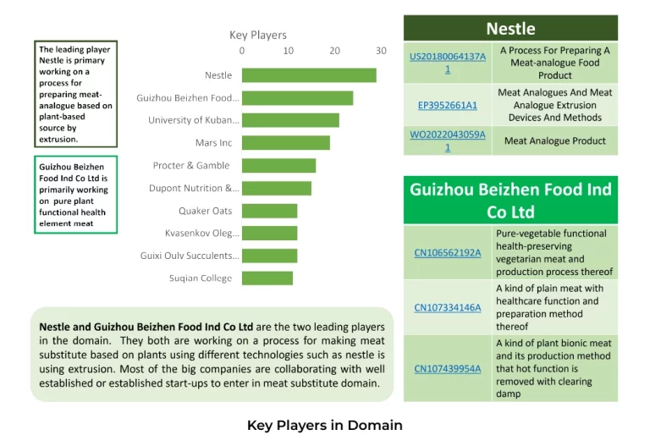This screenshot has height=446, width=650.
Task: Open patent link CN107439954A
Action: click(x=447, y=369)
